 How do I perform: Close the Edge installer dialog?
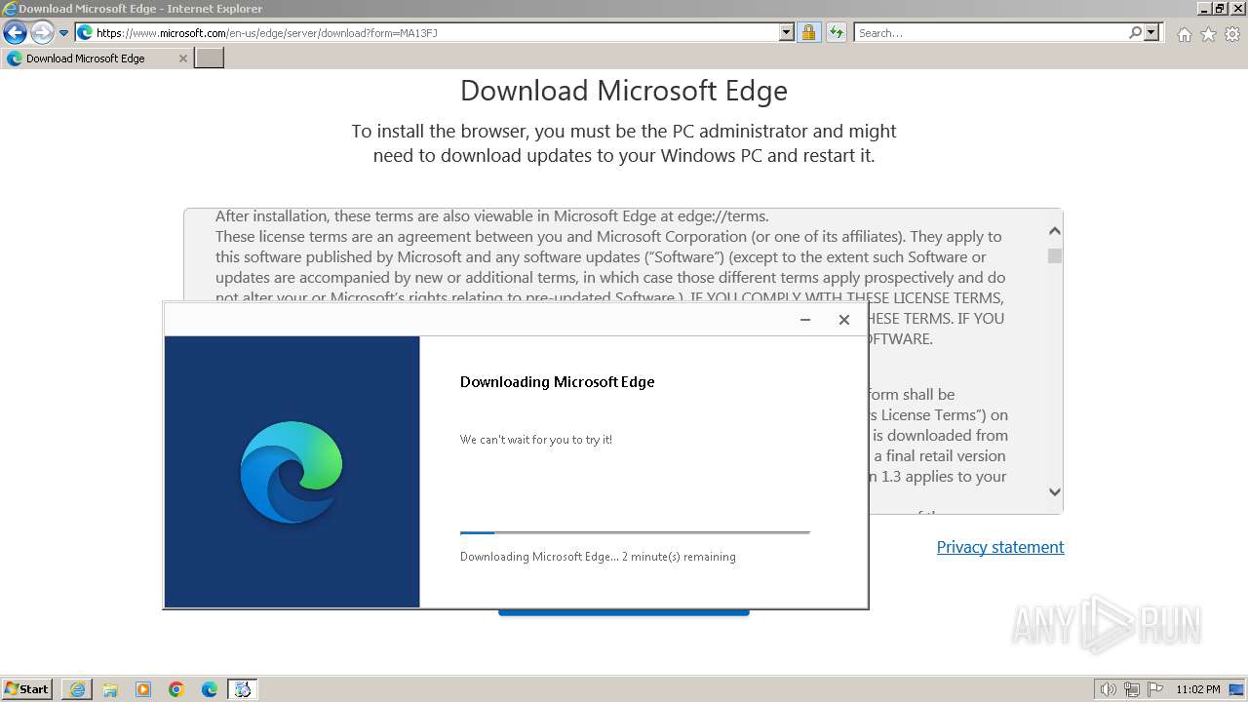844,320
